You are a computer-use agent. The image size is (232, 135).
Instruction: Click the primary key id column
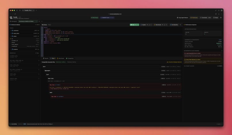click(24, 39)
